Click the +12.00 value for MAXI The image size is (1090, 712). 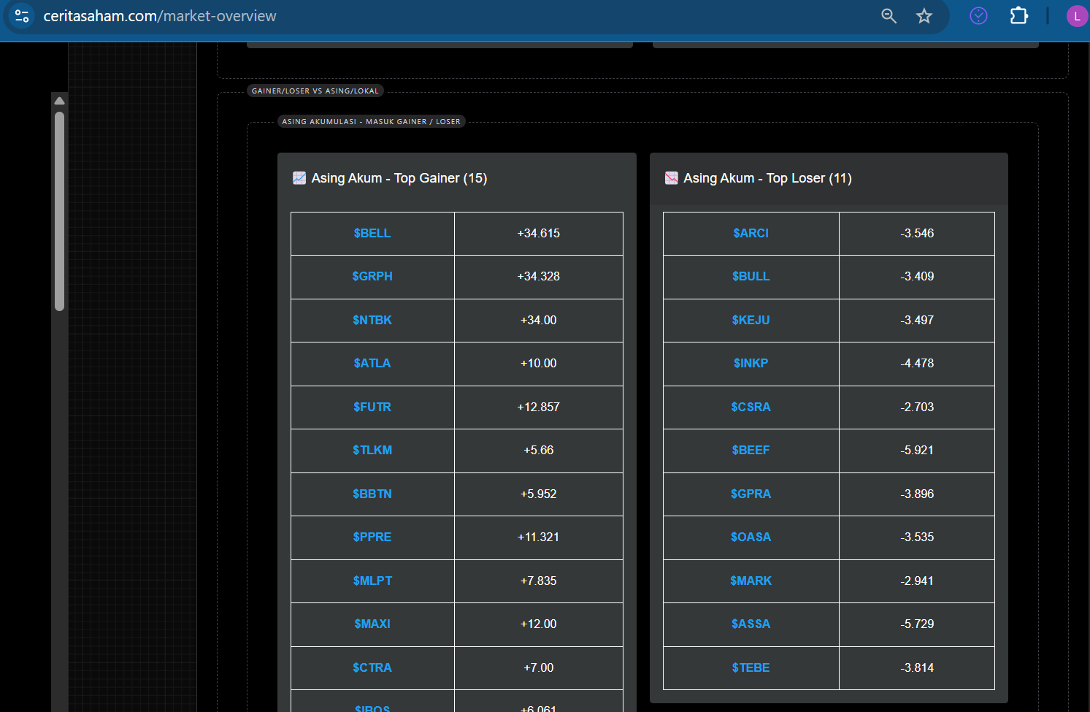coord(539,624)
